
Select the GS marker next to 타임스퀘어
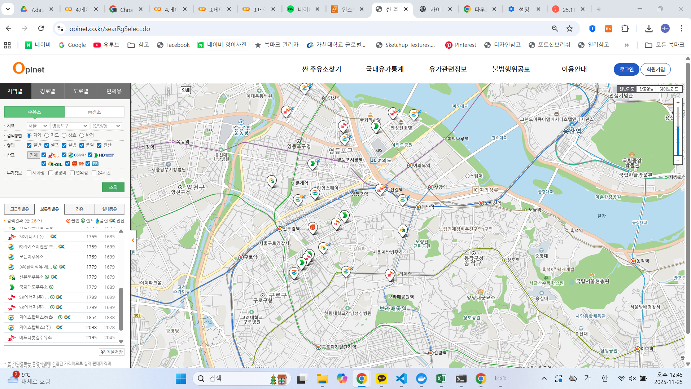315,194
